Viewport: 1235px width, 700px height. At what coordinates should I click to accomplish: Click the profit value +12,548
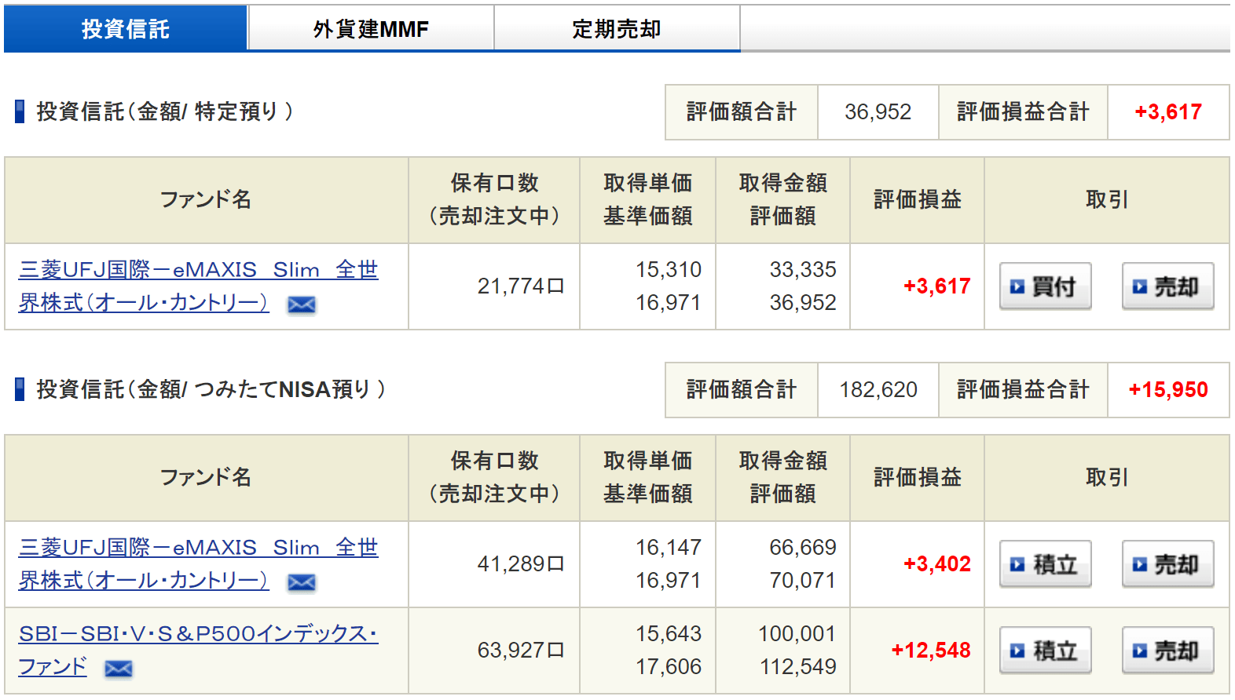[x=931, y=651]
